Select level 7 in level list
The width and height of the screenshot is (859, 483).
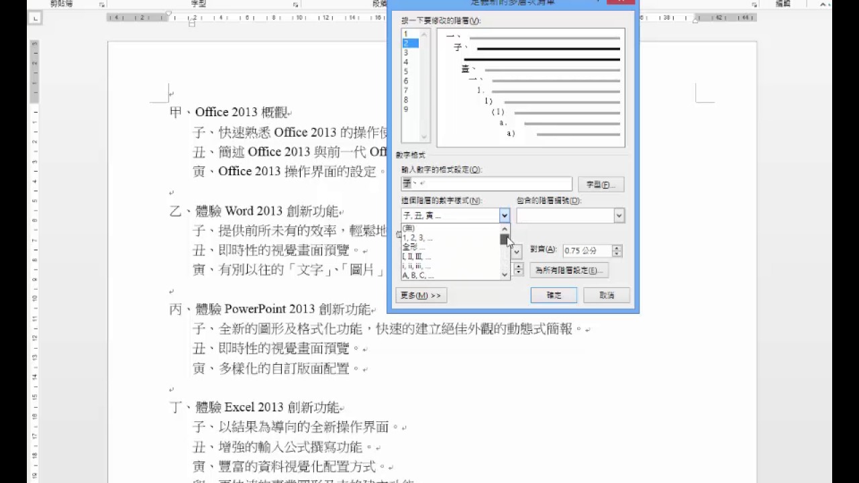point(410,90)
